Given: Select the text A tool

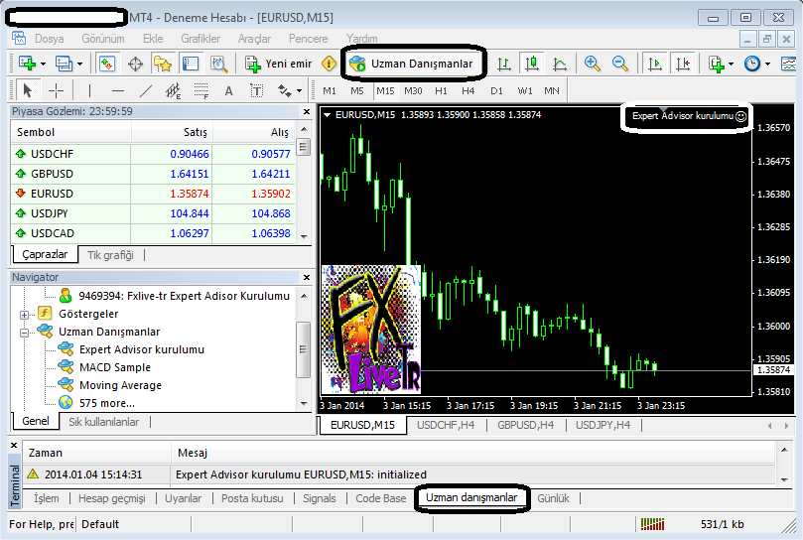Looking at the screenshot, I should tap(229, 90).
